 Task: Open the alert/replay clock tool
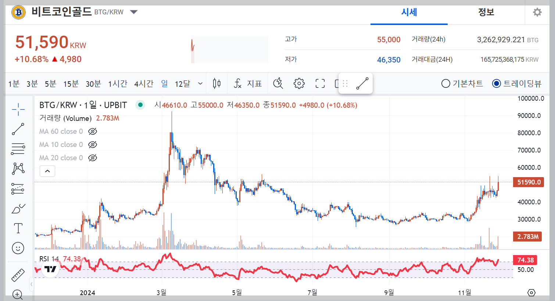(278, 84)
